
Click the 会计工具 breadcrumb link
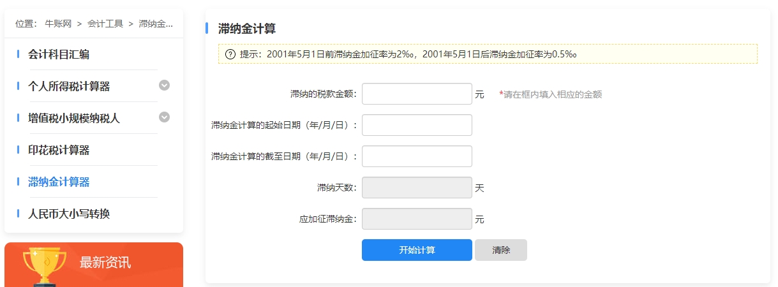[105, 24]
